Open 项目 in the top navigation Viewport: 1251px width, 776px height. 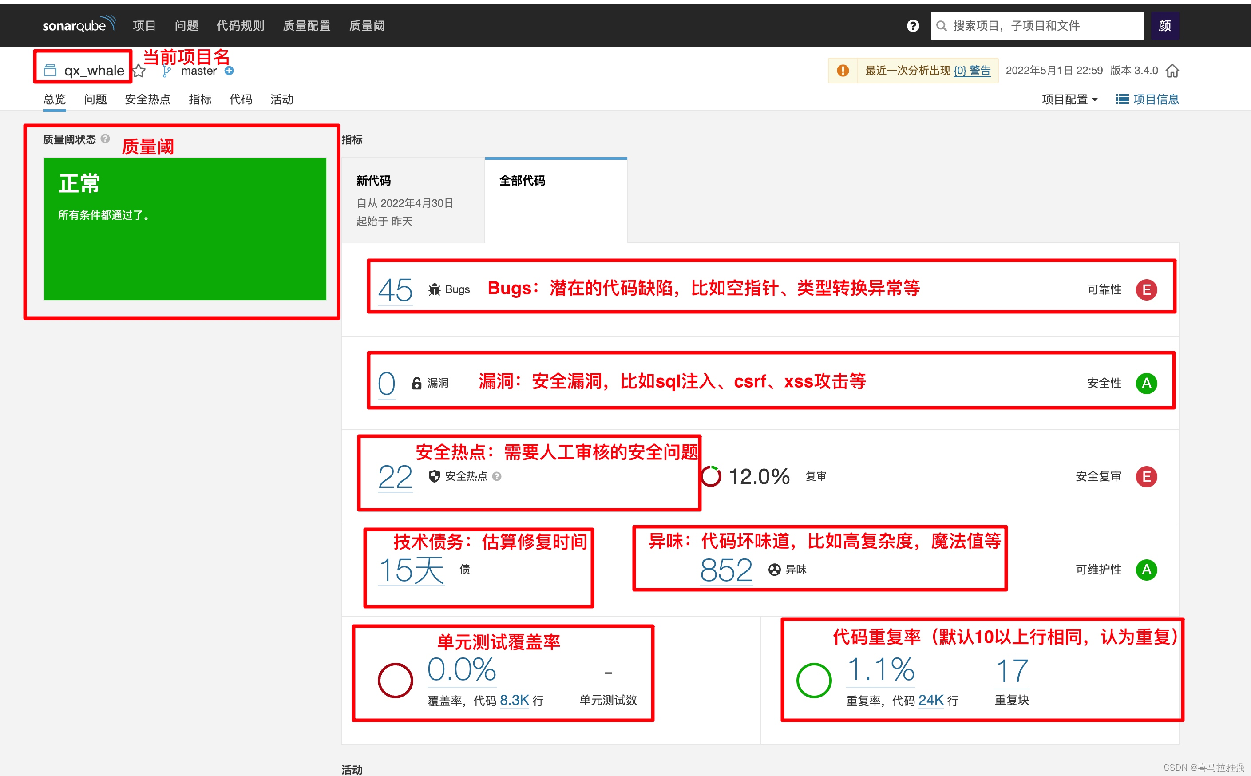tap(144, 26)
